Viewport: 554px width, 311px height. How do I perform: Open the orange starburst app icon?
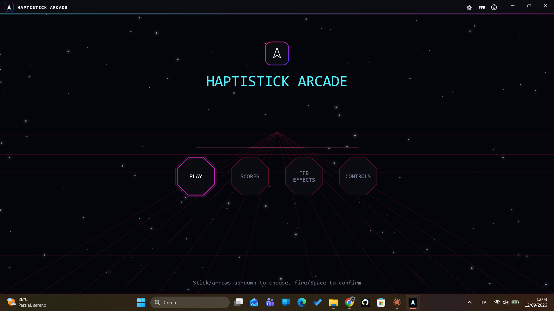tap(397, 302)
